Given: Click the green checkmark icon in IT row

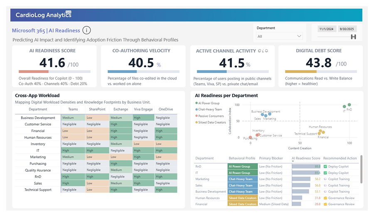Looking at the screenshot, I should (325, 173).
